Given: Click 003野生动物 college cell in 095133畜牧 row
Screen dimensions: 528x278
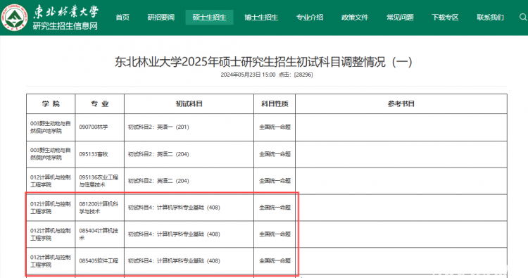Looking at the screenshot, I should tap(51, 154).
